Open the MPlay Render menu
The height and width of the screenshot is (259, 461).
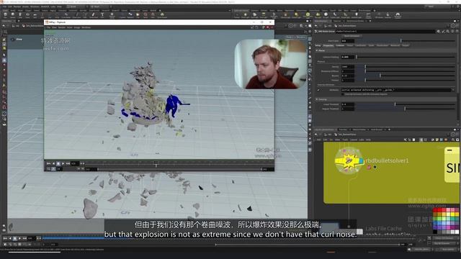pyautogui.click(x=62, y=27)
